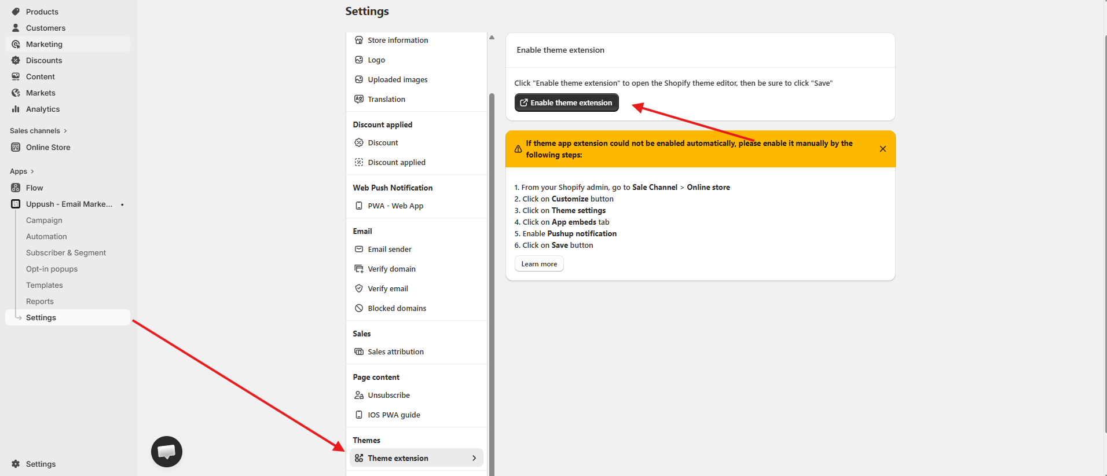Click the Verify email shield icon
This screenshot has height=476, width=1107.
359,288
